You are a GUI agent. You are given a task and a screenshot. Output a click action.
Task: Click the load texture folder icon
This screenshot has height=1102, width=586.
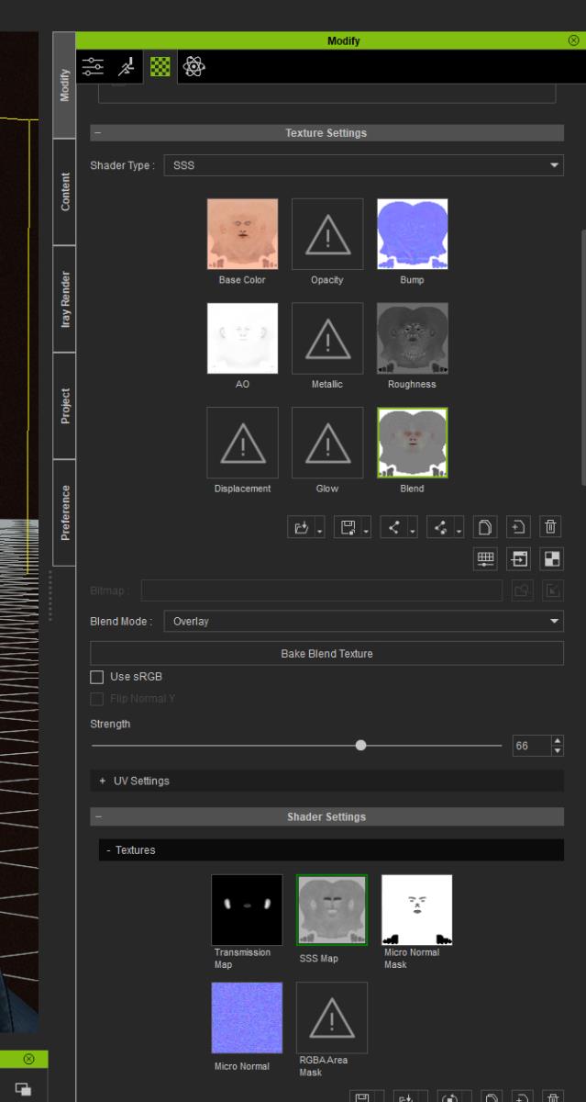pos(301,527)
